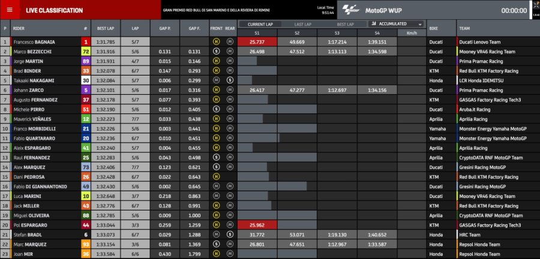Open the Accumulated dropdown
540x259 pixels.
(396, 24)
